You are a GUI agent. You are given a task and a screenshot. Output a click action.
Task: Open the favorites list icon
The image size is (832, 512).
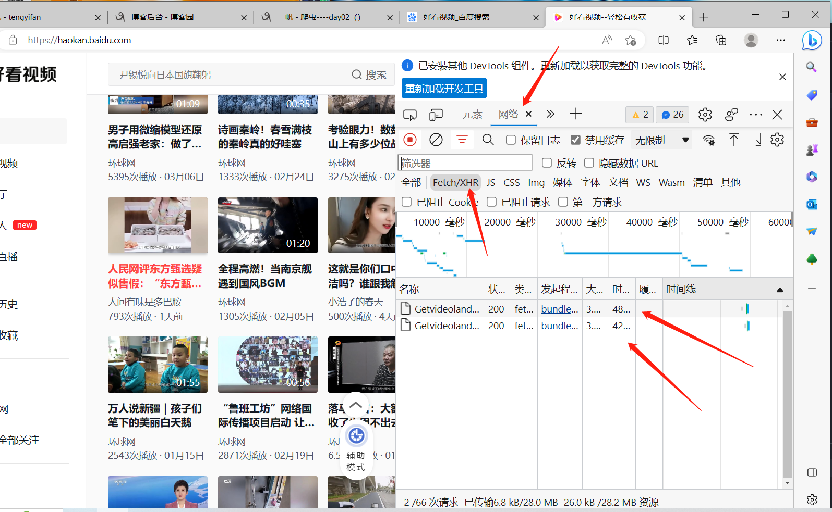692,40
